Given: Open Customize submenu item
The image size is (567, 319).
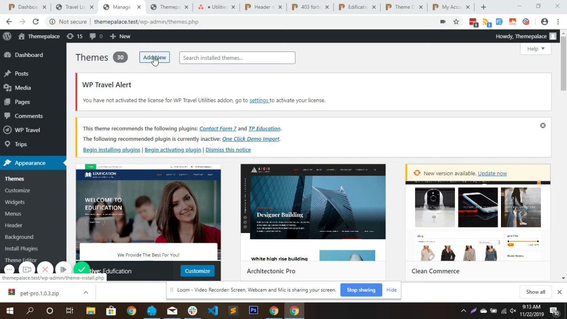Looking at the screenshot, I should (x=17, y=191).
